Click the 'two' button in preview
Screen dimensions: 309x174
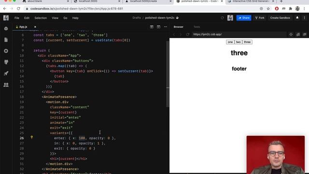[238, 42]
